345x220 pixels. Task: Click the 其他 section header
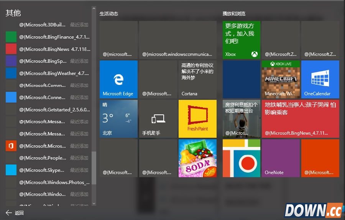(x=13, y=13)
